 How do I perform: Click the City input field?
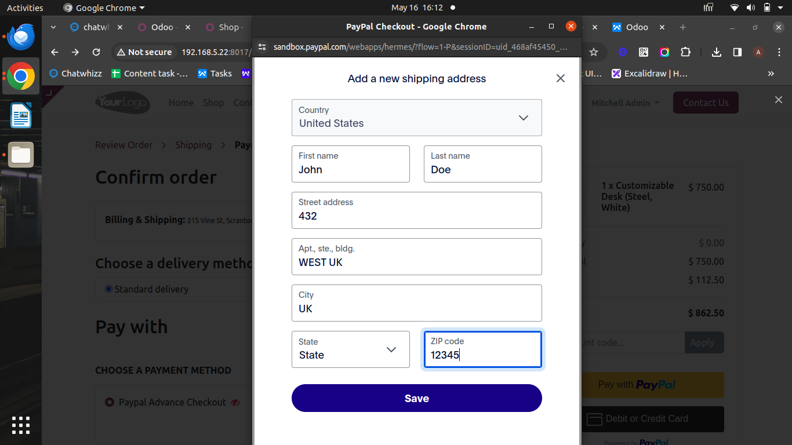[416, 303]
